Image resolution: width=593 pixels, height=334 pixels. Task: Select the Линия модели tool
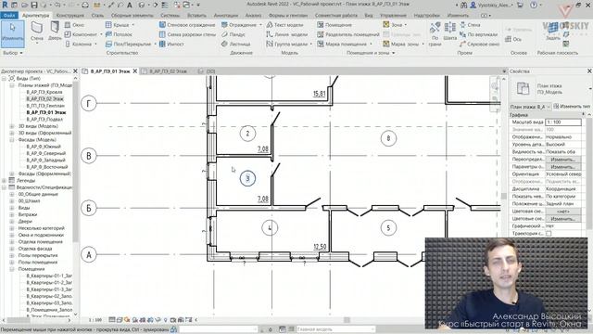[x=286, y=34]
